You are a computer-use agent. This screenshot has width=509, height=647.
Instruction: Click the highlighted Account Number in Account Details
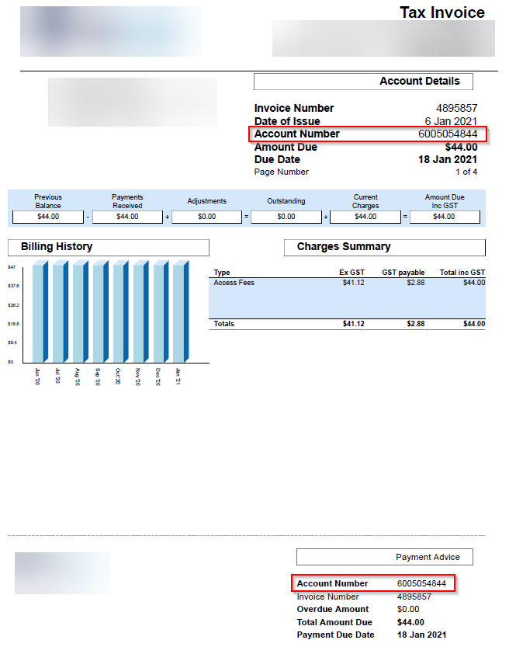coord(369,134)
